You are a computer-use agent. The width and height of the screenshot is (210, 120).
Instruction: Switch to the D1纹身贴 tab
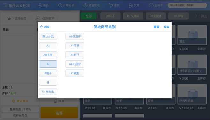(133, 16)
